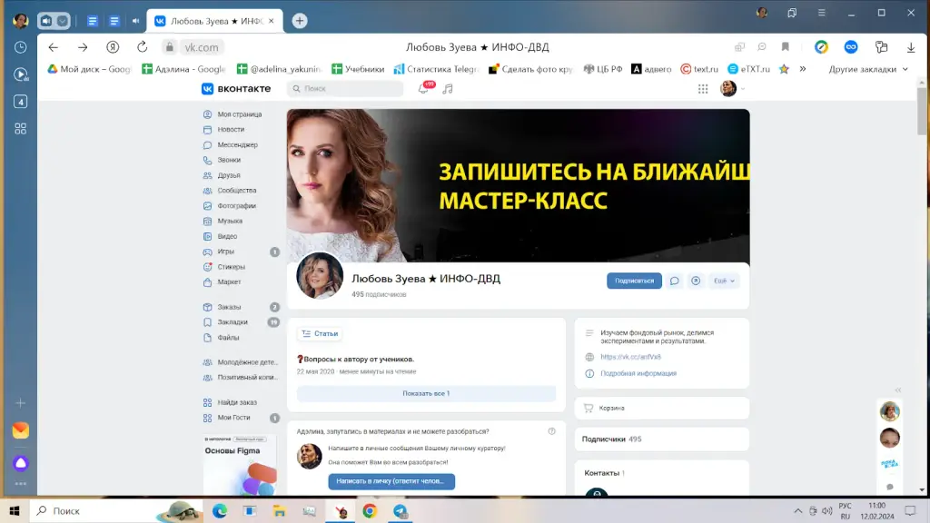930x523 pixels.
Task: Open browser history clock in sidebar
Action: (x=21, y=47)
